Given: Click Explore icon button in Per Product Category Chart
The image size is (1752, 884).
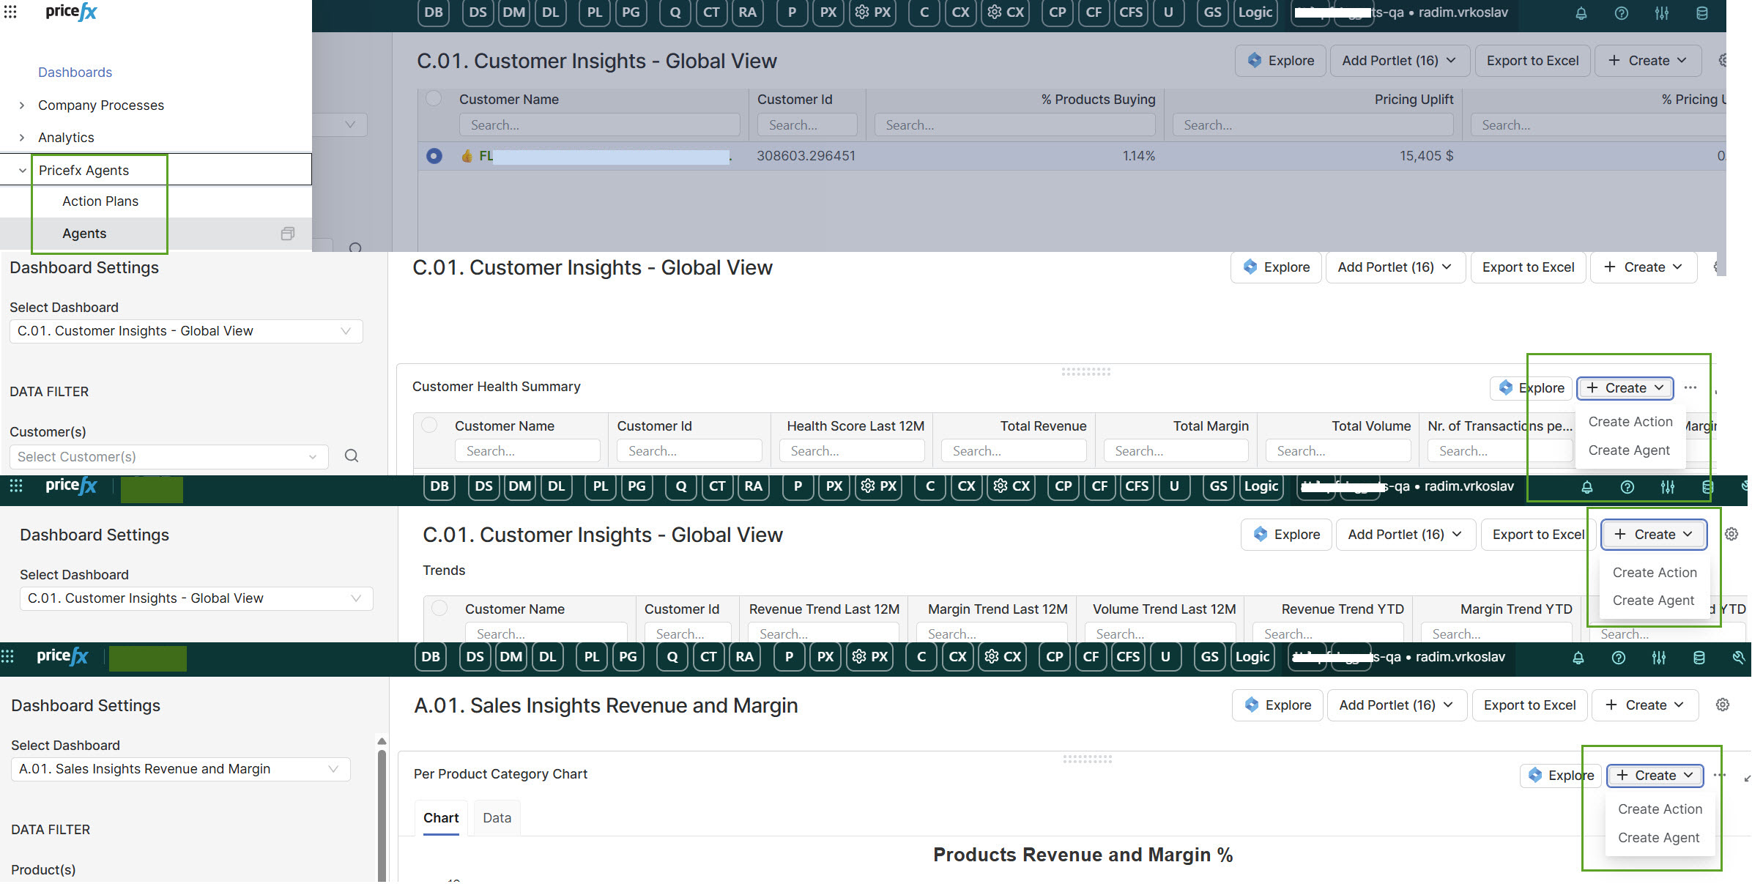Looking at the screenshot, I should 1560,775.
